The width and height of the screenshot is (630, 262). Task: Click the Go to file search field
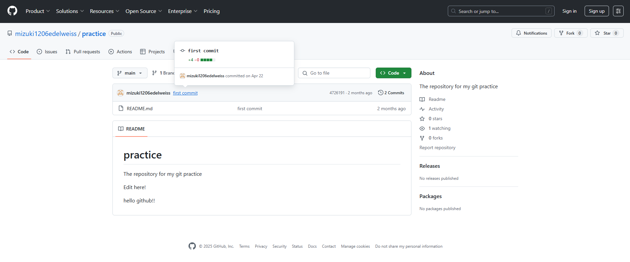tap(334, 73)
